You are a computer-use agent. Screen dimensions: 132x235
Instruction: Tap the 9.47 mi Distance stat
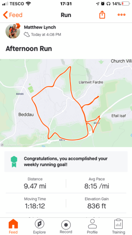click(x=35, y=183)
